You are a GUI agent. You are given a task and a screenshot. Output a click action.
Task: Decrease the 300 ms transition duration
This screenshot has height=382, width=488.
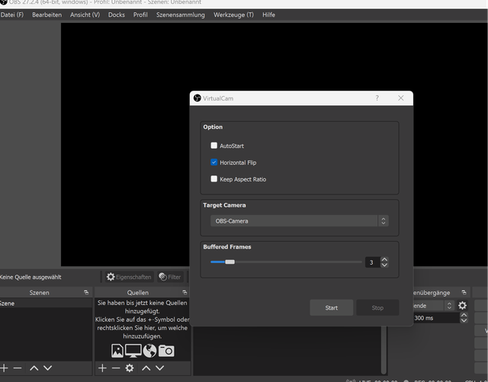[x=464, y=320]
